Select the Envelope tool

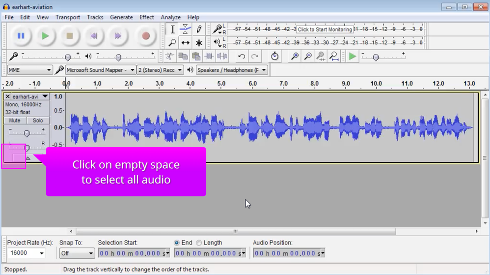tap(185, 29)
